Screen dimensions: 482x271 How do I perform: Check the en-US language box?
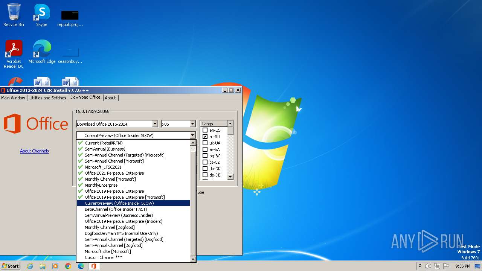click(x=205, y=130)
